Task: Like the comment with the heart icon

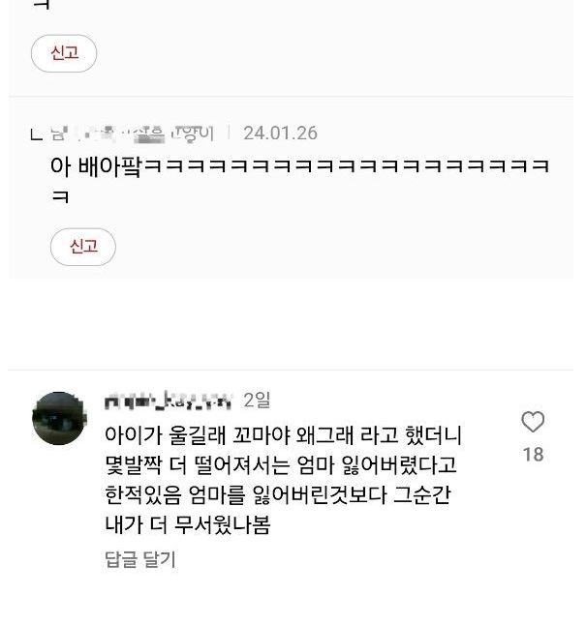Action: coord(533,422)
